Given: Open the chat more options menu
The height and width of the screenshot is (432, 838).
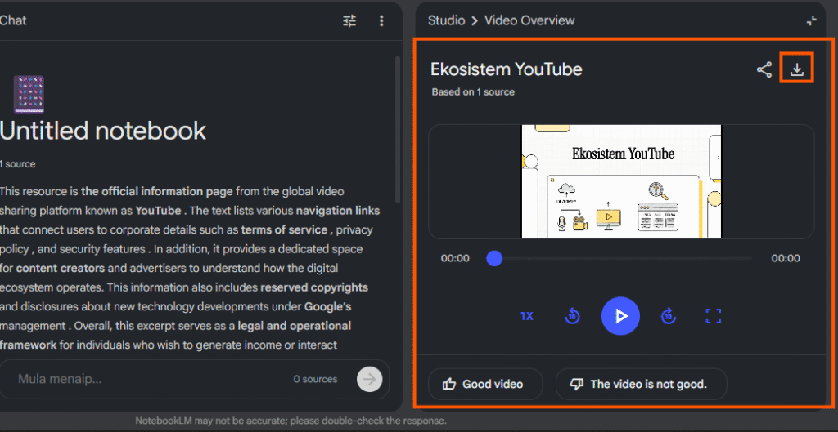Looking at the screenshot, I should 381,20.
